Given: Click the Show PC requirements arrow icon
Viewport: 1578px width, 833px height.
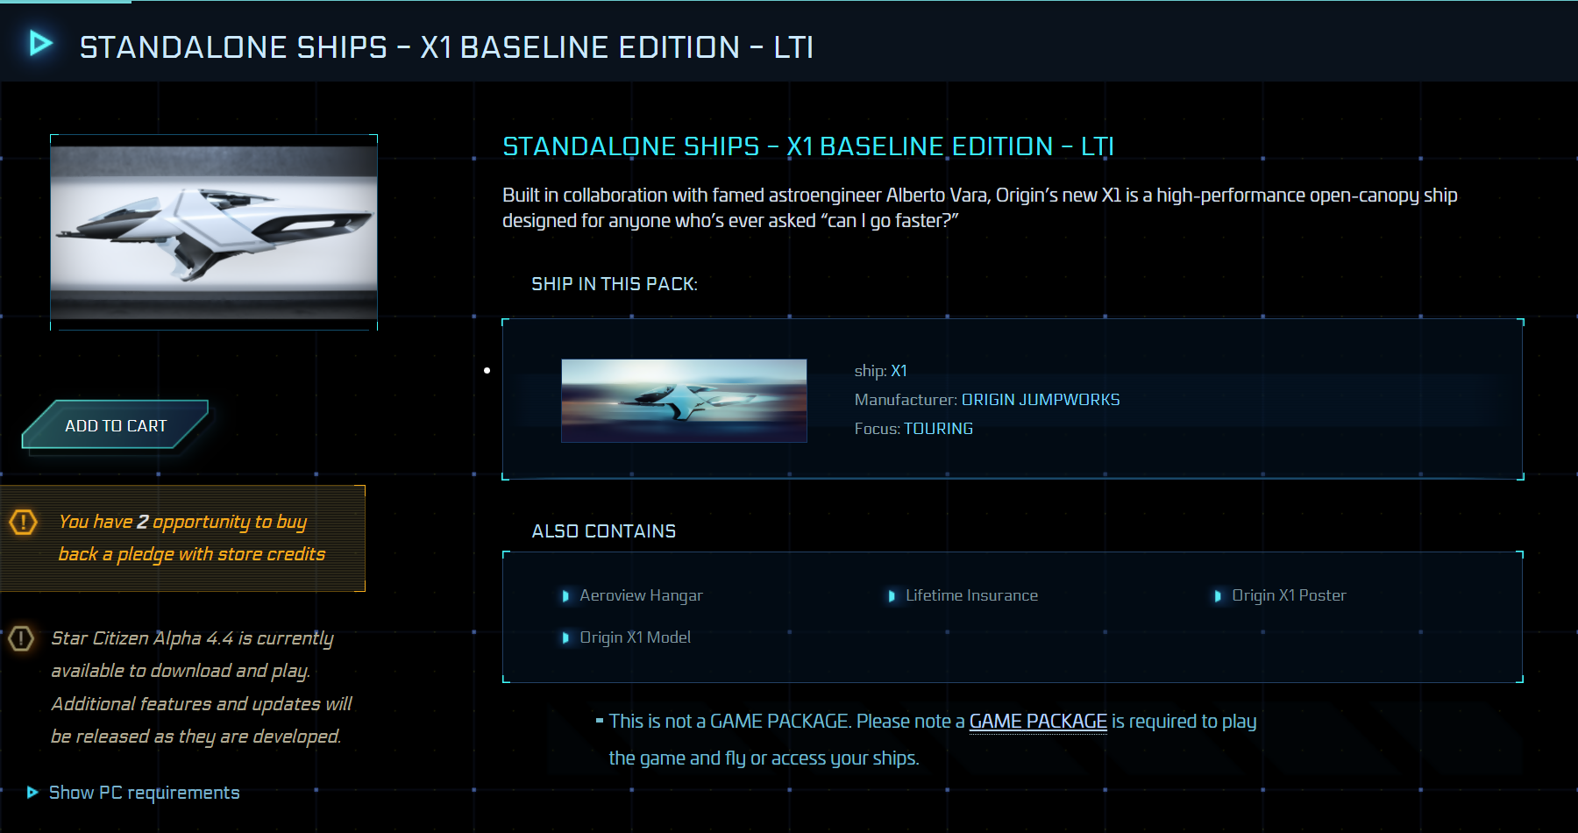Looking at the screenshot, I should [32, 793].
